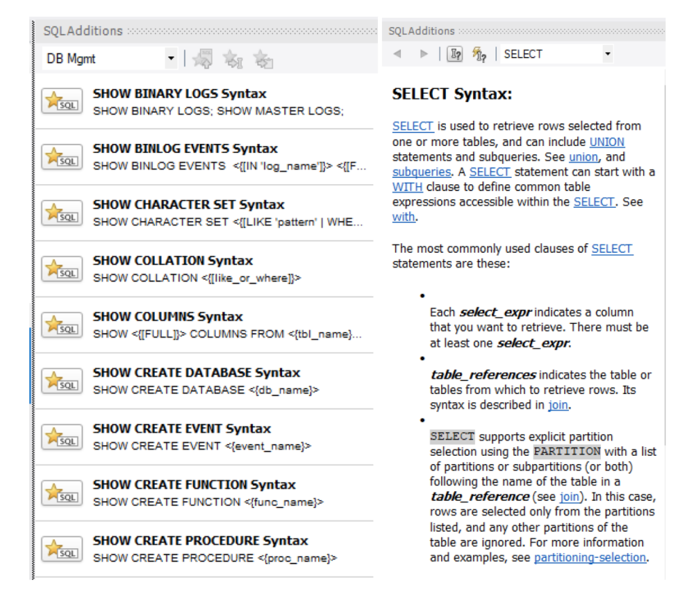Open the SELECT help topic dropdown

[x=607, y=54]
